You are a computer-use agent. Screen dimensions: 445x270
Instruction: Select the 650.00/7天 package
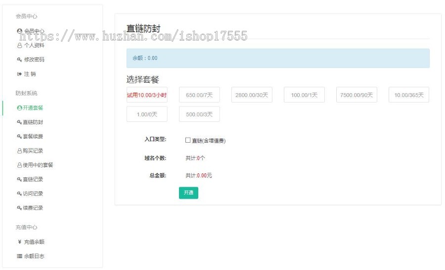tap(199, 95)
